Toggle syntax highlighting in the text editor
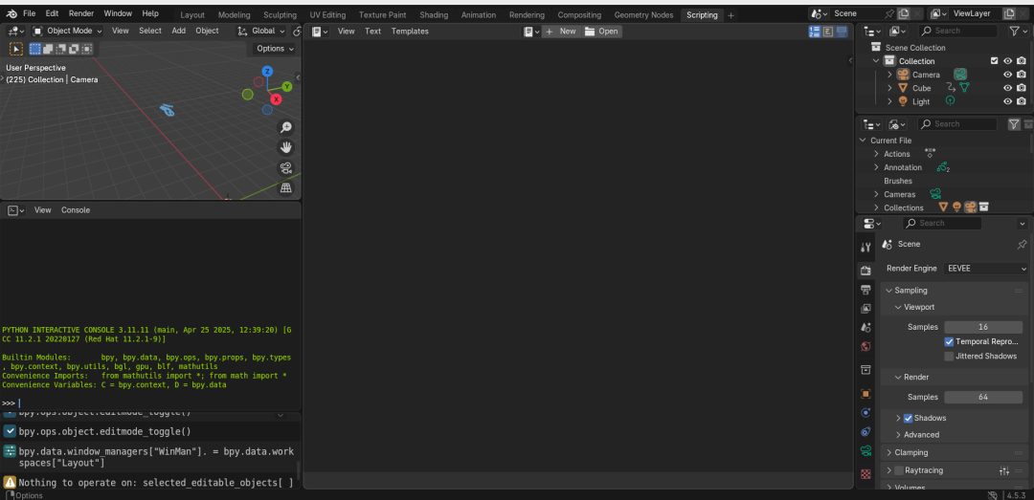The image size is (1034, 500). coord(842,31)
